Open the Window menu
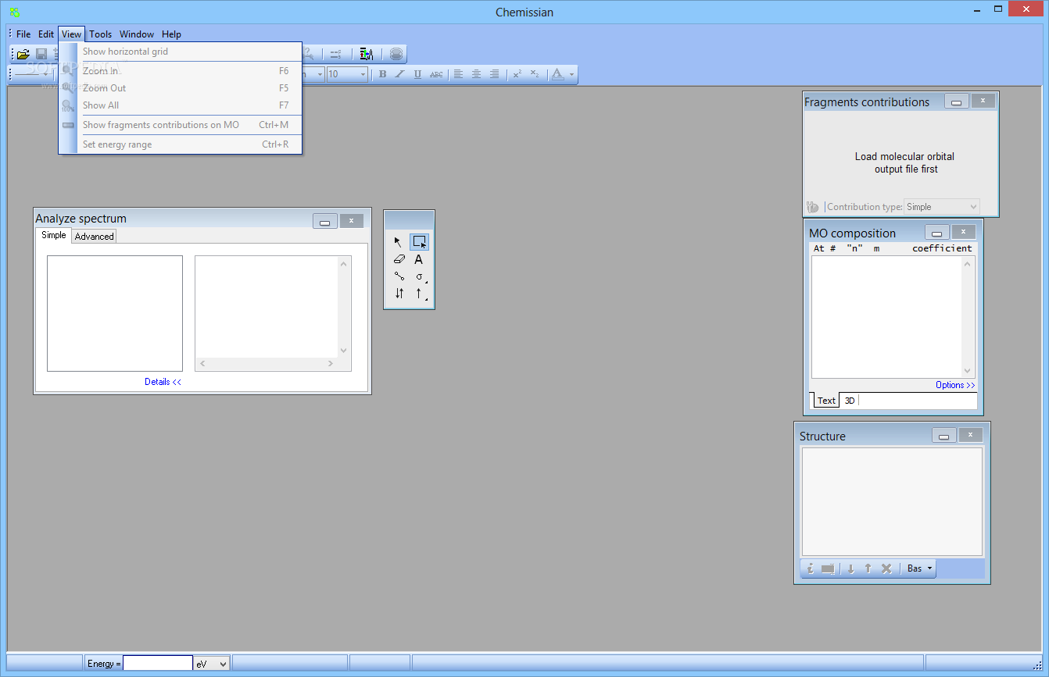Screen dimensions: 1049x677 (x=137, y=34)
